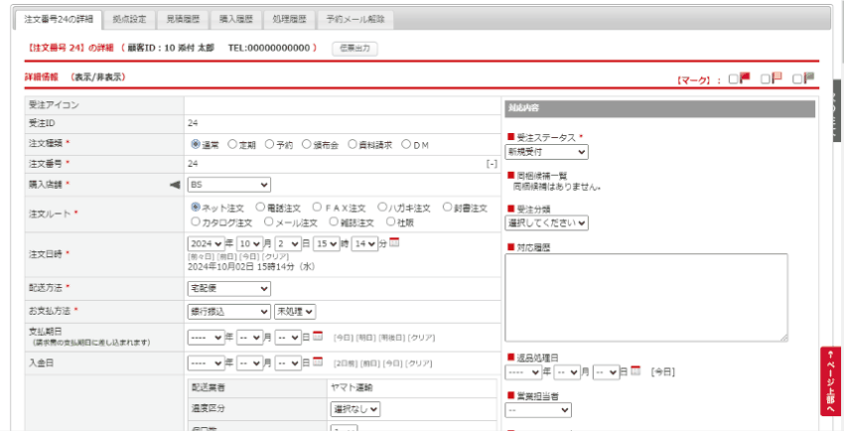
Task: Click the orange flag mark icon
Action: (x=777, y=78)
